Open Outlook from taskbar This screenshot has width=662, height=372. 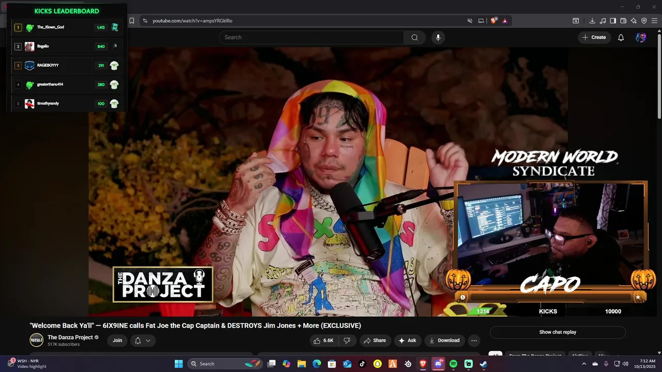(x=347, y=364)
